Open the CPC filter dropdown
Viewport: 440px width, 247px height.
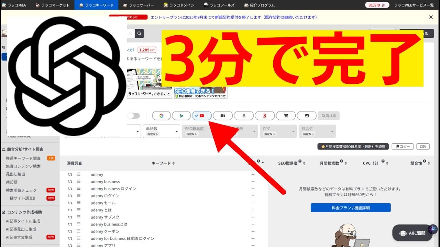coord(278,131)
